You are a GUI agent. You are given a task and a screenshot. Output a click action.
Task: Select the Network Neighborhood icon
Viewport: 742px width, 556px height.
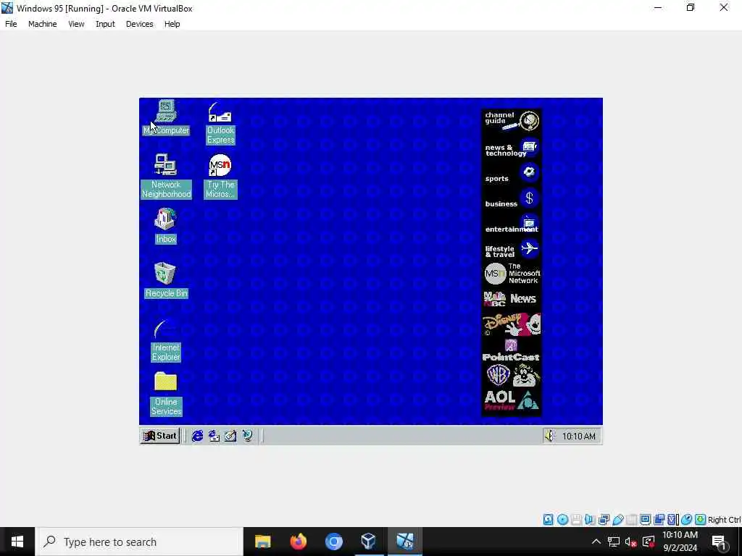166,175
